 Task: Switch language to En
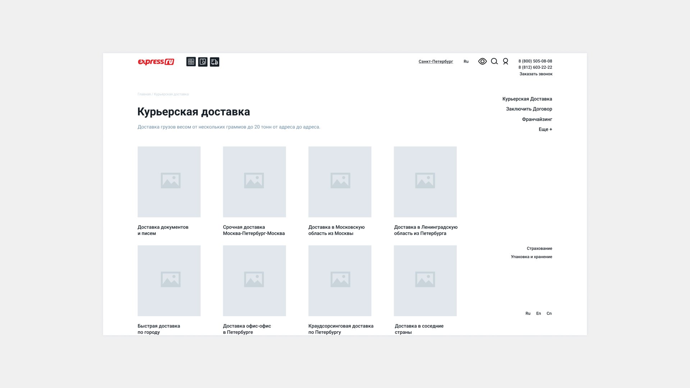pos(538,314)
